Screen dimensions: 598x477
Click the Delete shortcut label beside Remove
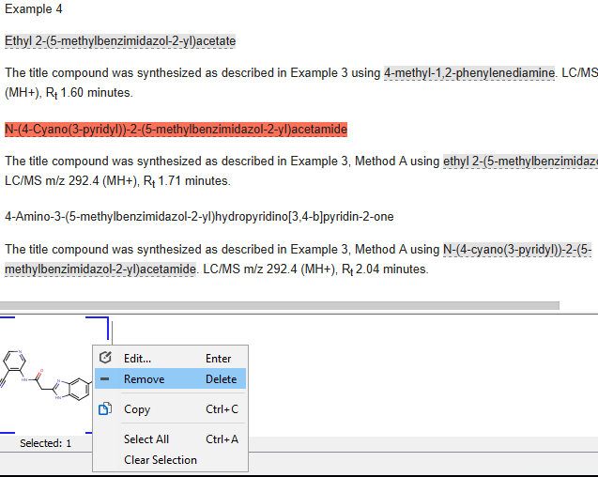pyautogui.click(x=222, y=379)
